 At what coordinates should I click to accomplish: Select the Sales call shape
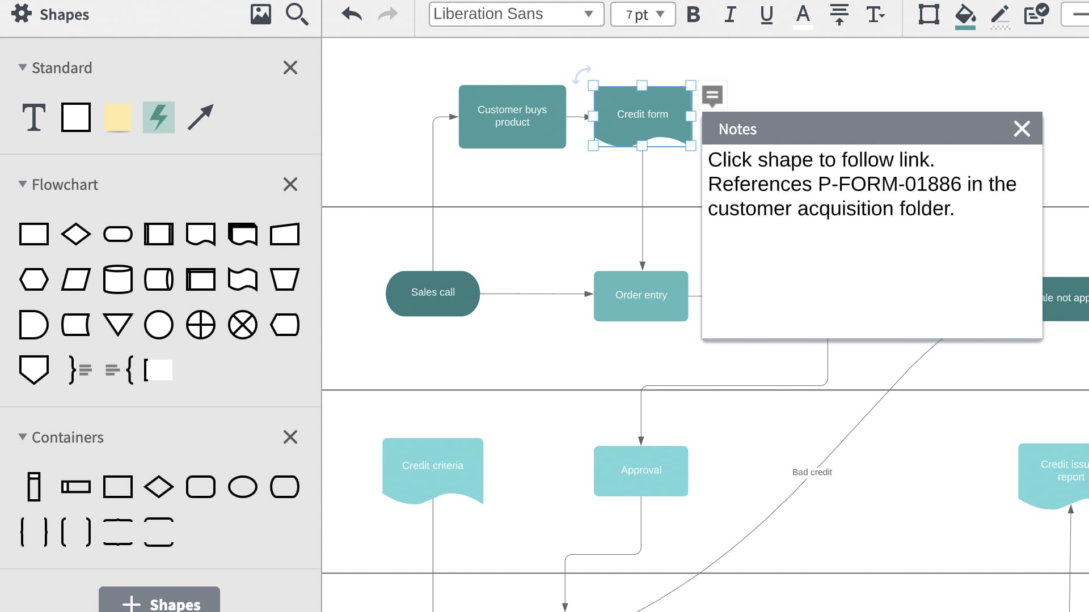pyautogui.click(x=433, y=293)
